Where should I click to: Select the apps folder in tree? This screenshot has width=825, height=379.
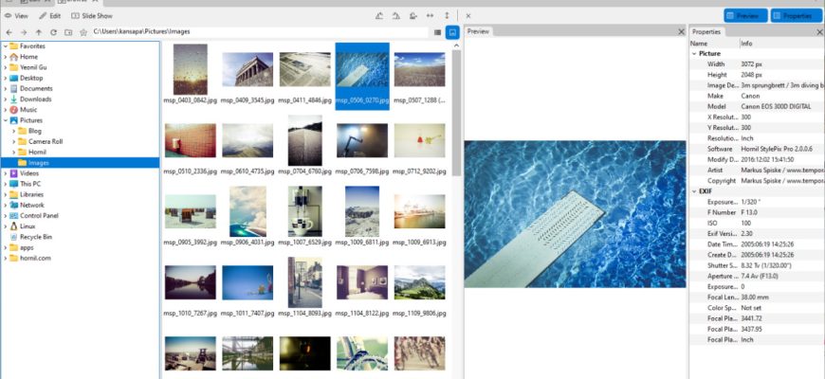tap(22, 247)
